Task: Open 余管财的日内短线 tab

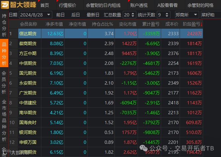Action: (x=103, y=5)
